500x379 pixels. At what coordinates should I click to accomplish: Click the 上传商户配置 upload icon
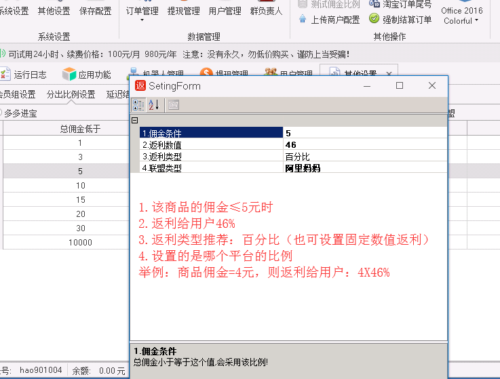(x=303, y=20)
